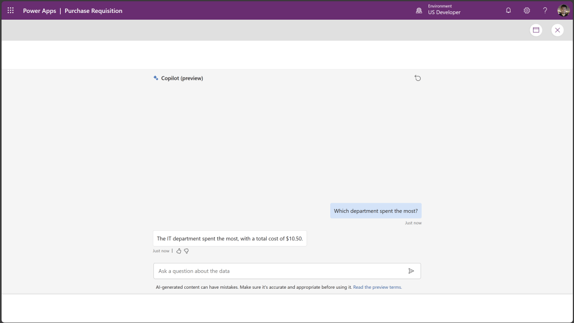Open the user account avatar
Viewport: 574px width, 323px height.
coord(563,11)
